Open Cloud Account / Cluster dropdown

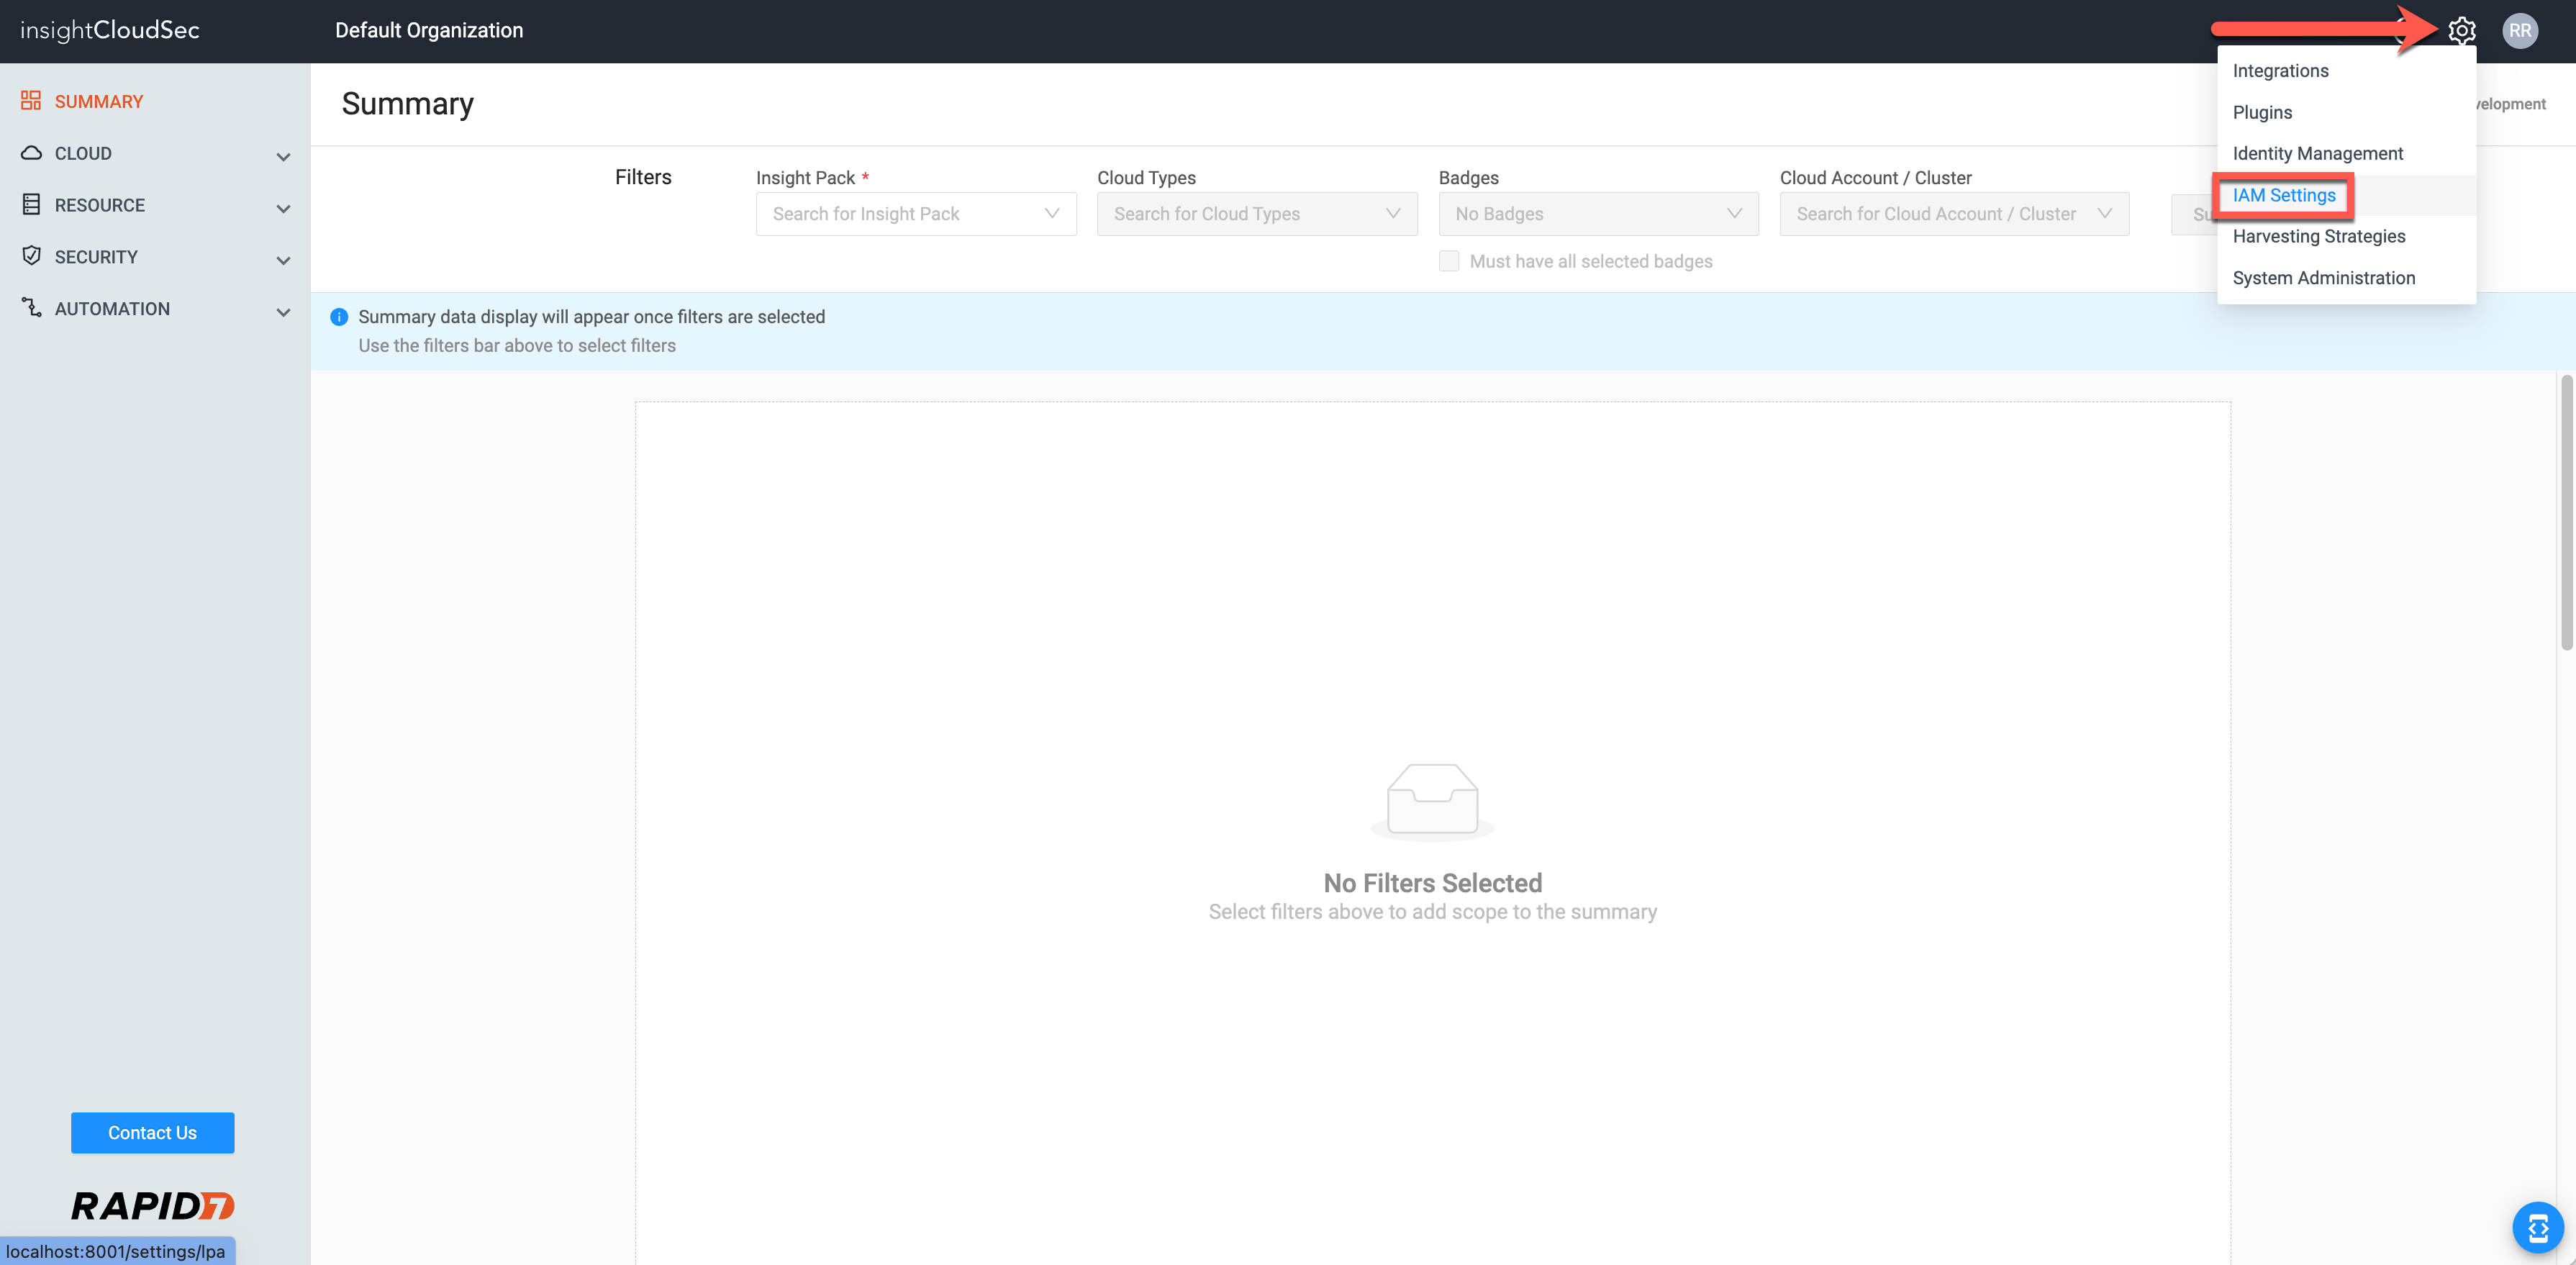[x=1953, y=214]
